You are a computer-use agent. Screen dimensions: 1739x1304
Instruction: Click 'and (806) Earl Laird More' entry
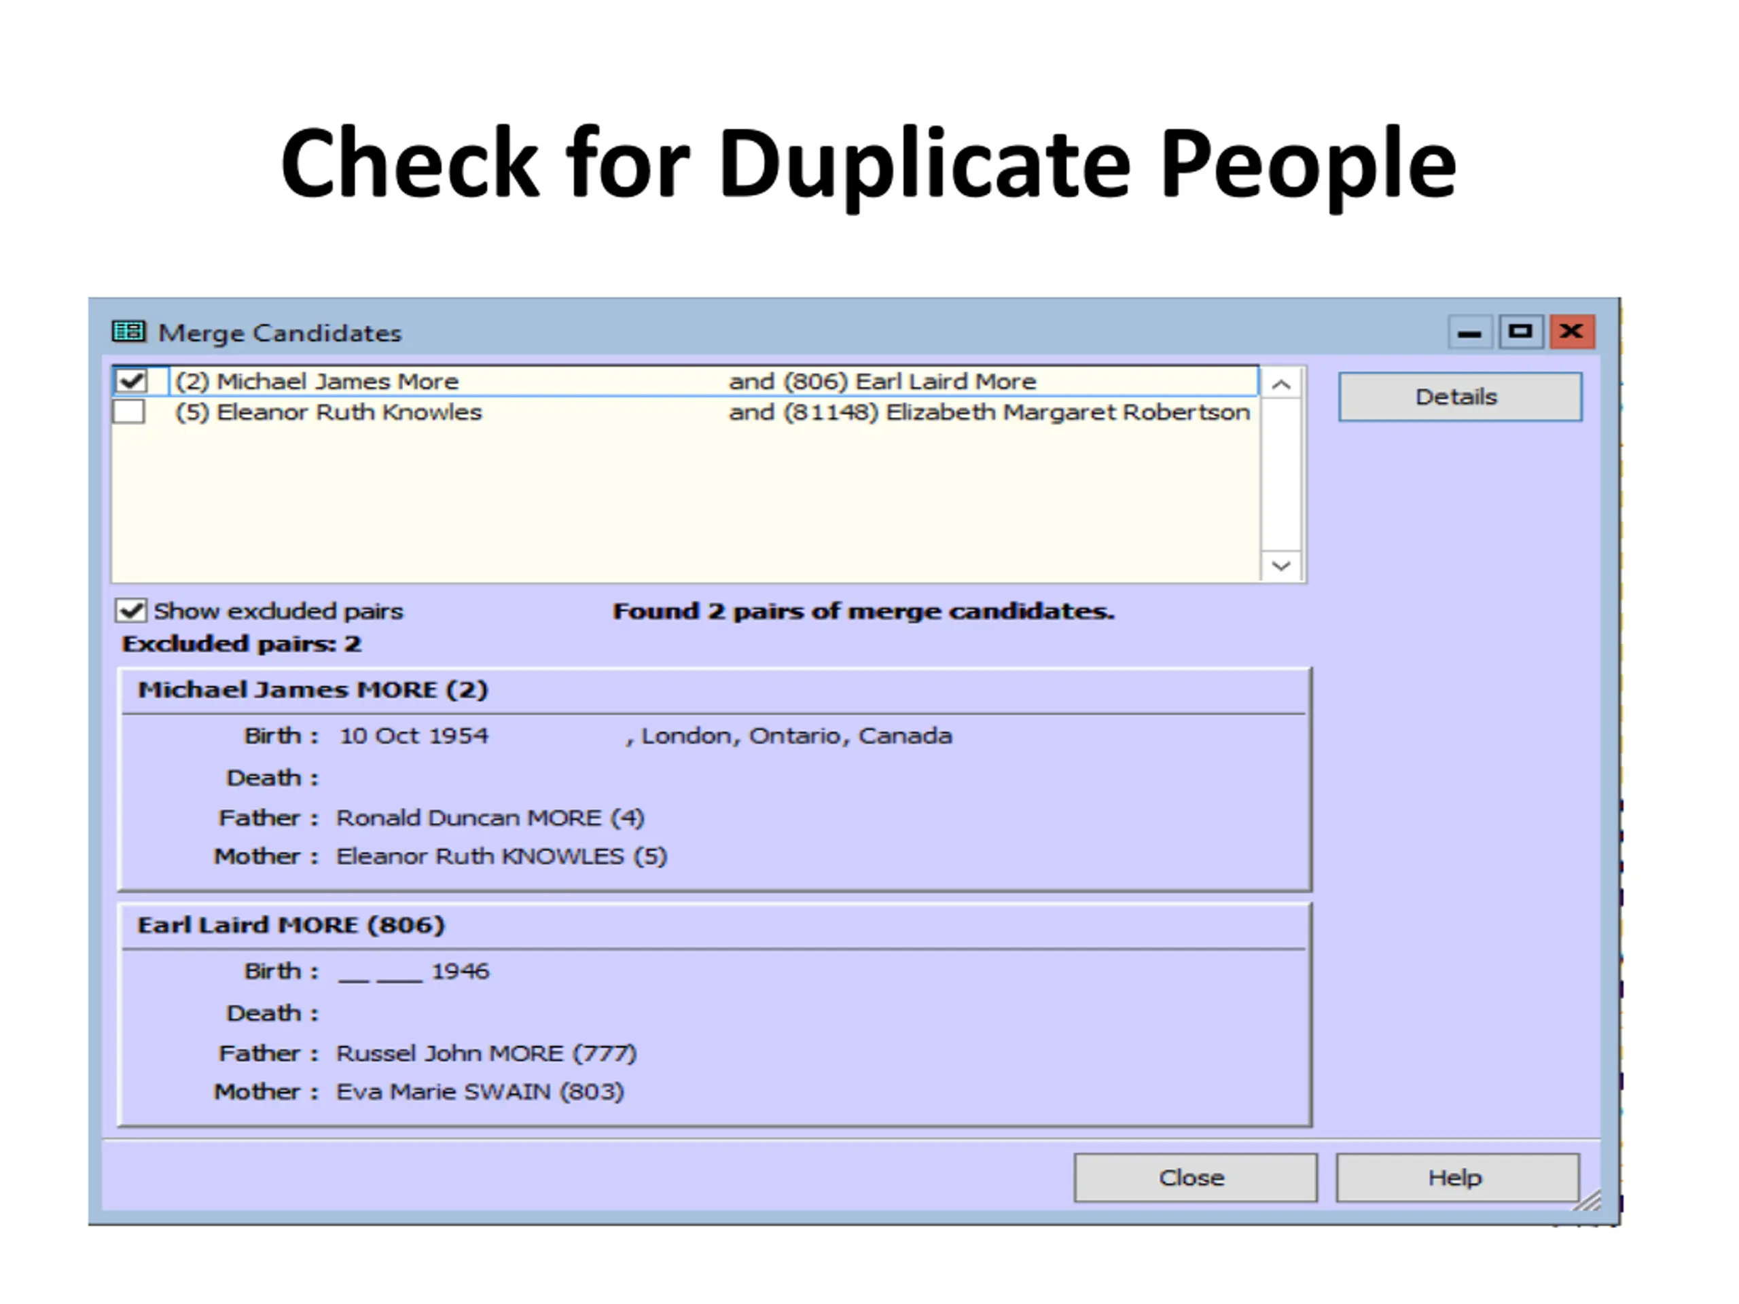tap(882, 381)
